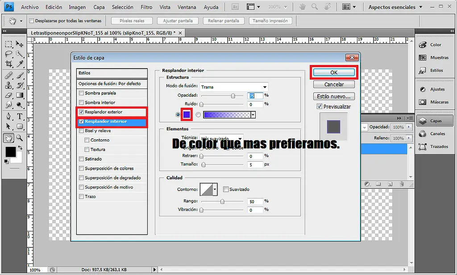Select the Crop tool
Screen dimensions: 457x275
point(8,64)
